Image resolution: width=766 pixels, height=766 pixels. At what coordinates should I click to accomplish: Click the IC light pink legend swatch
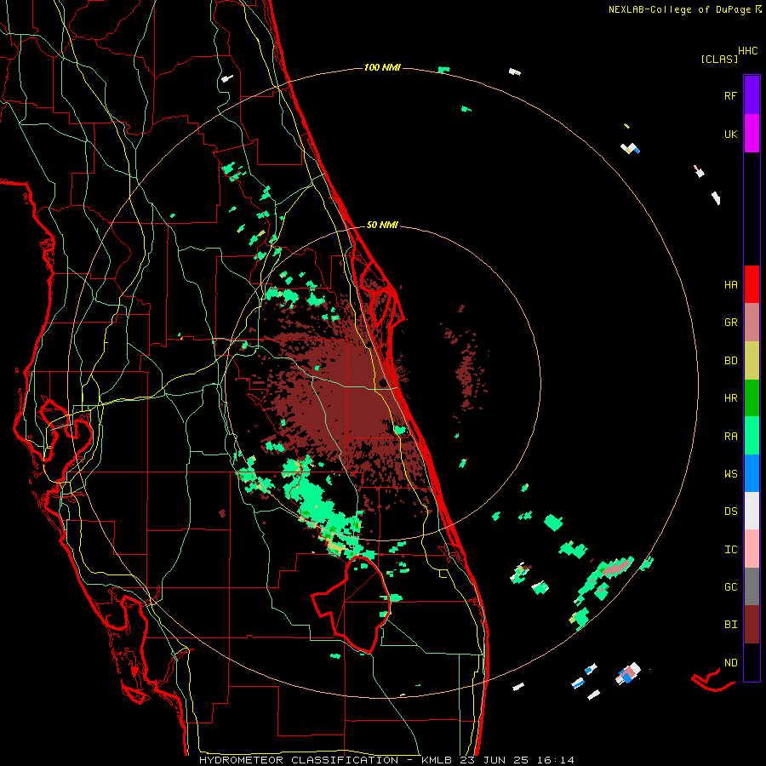coord(752,549)
